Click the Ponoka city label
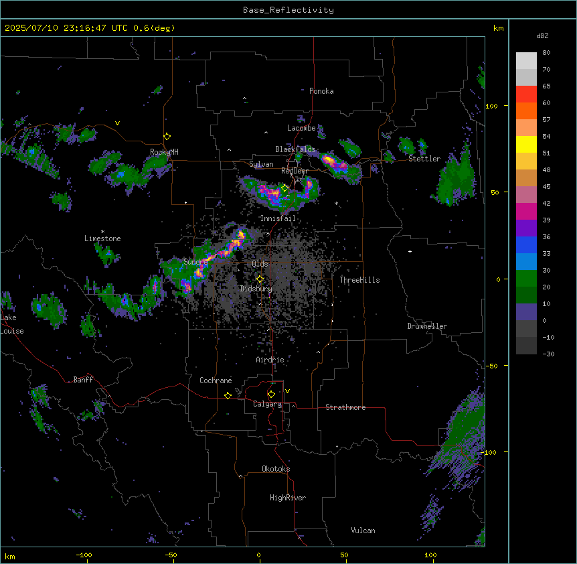 click(x=321, y=91)
